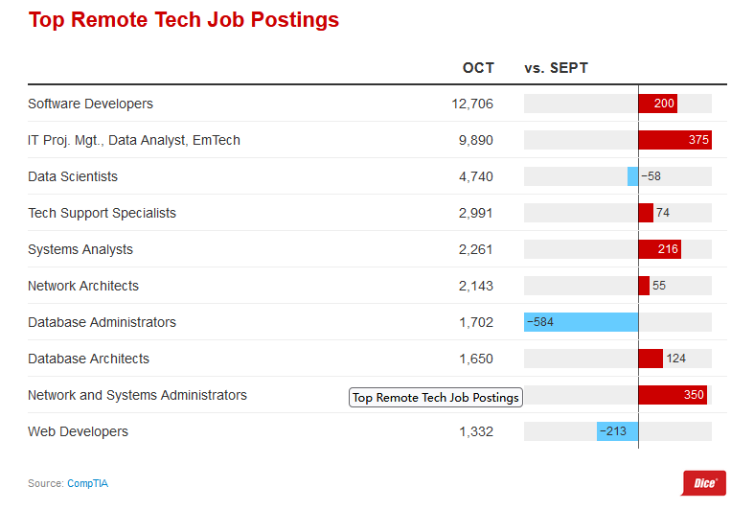Click the red 375 bar
The image size is (754, 510).
674,140
